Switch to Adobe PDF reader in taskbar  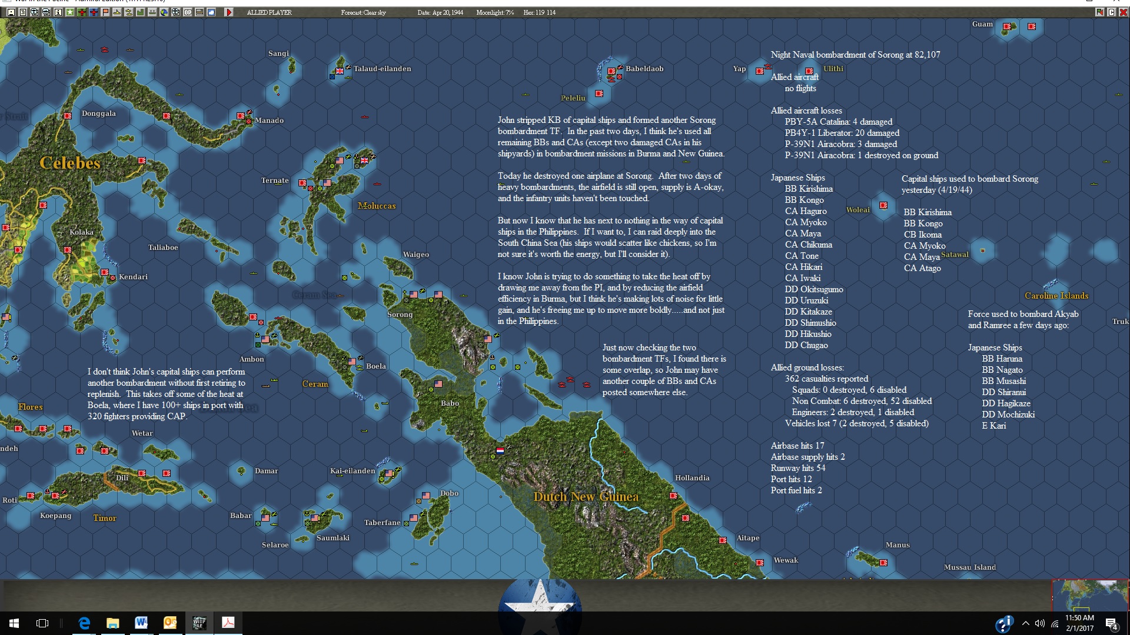tap(228, 623)
